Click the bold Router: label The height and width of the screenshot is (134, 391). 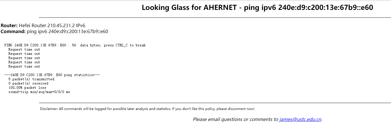tap(9, 25)
